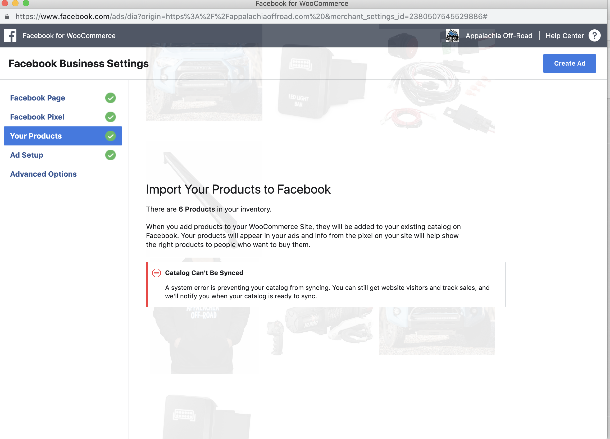
Task: Click the Your Products green checkmark
Action: [111, 136]
